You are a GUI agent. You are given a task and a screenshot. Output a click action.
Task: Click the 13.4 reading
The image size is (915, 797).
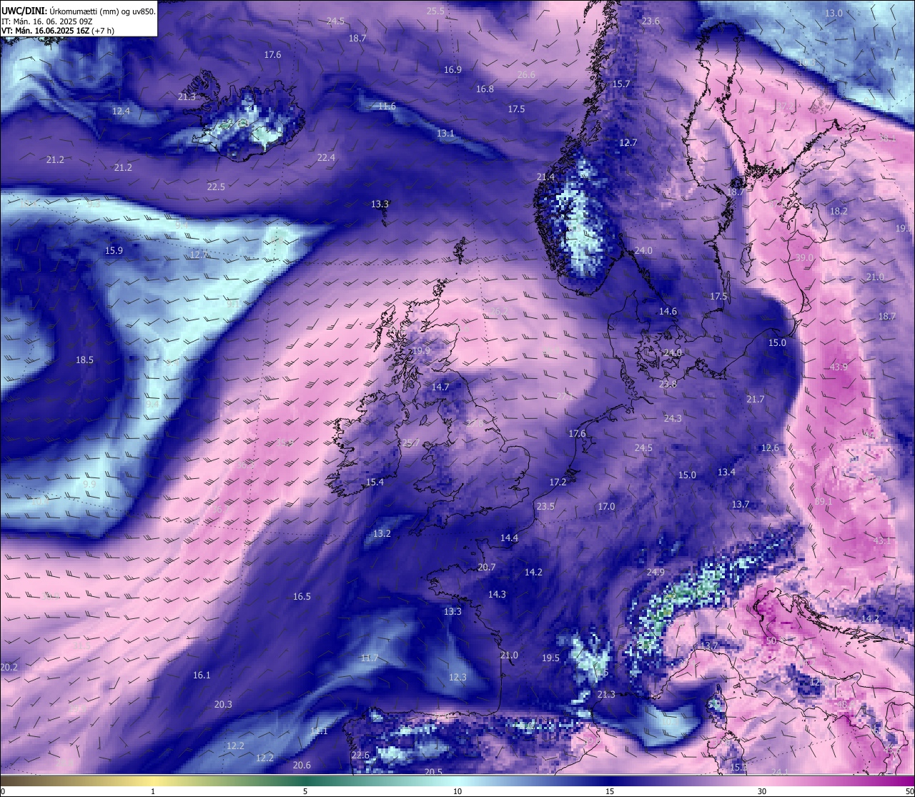tap(726, 472)
